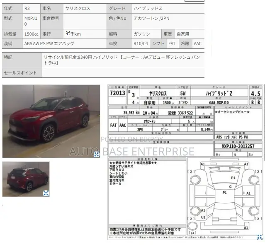
Task: Click 8,340 recycle deposit on the sheet
Action: pos(207,130)
